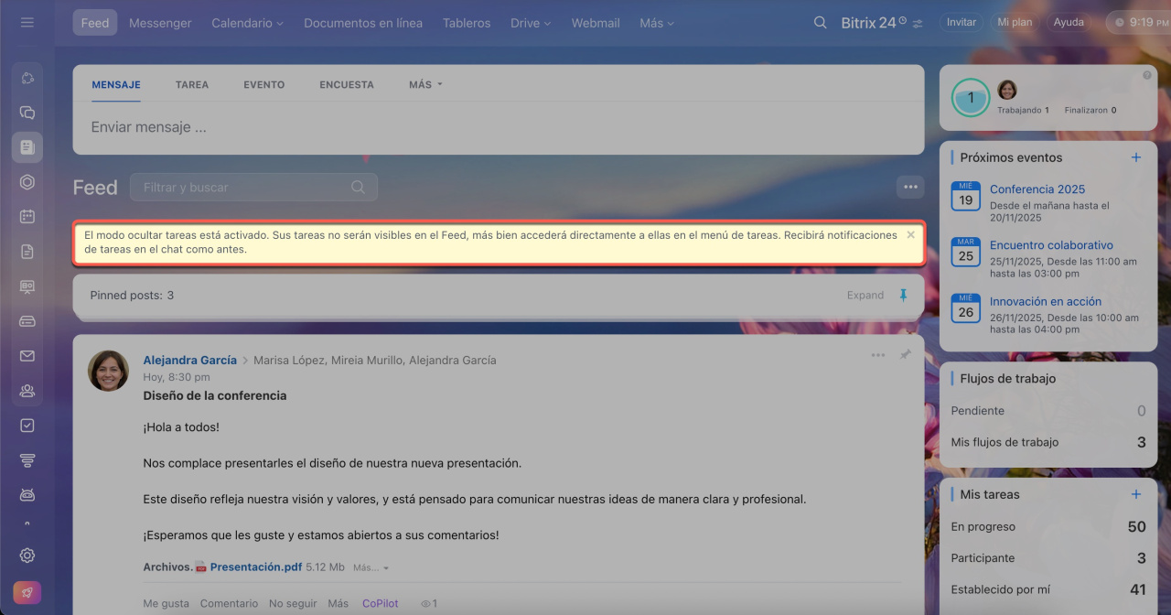Screen dimensions: 1171x615
Task: Open the Conferencia 2025 event link
Action: pos(1037,189)
